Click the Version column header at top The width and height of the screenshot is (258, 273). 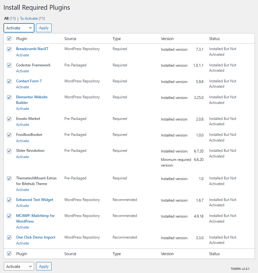167,39
